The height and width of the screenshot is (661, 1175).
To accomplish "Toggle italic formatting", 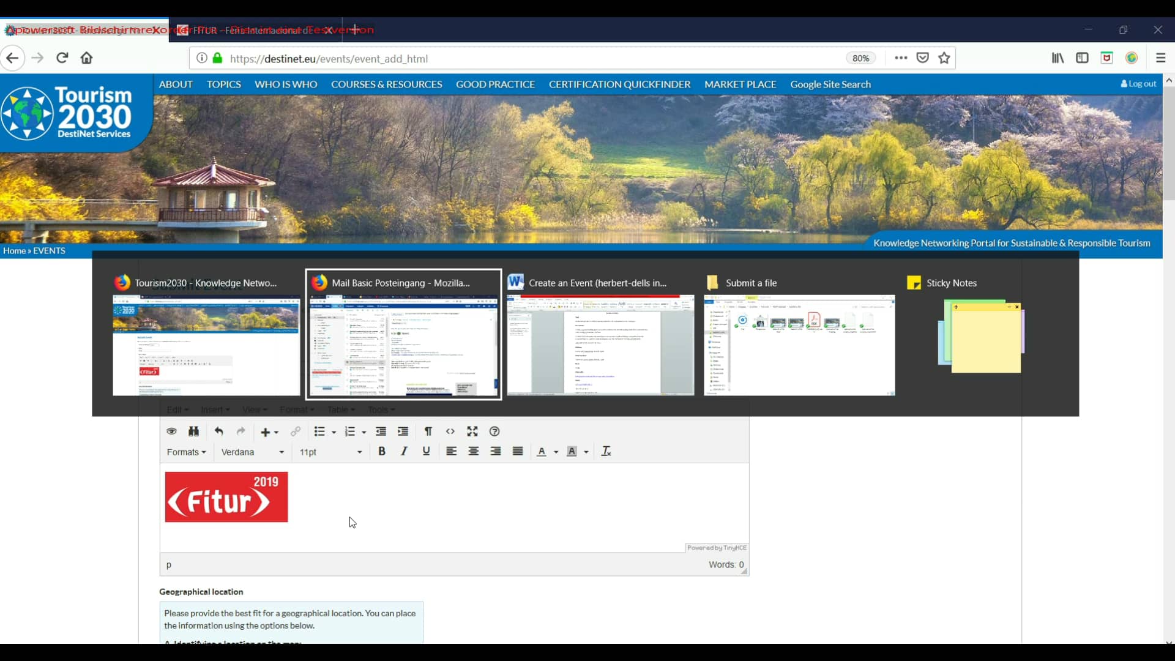I will [x=404, y=452].
